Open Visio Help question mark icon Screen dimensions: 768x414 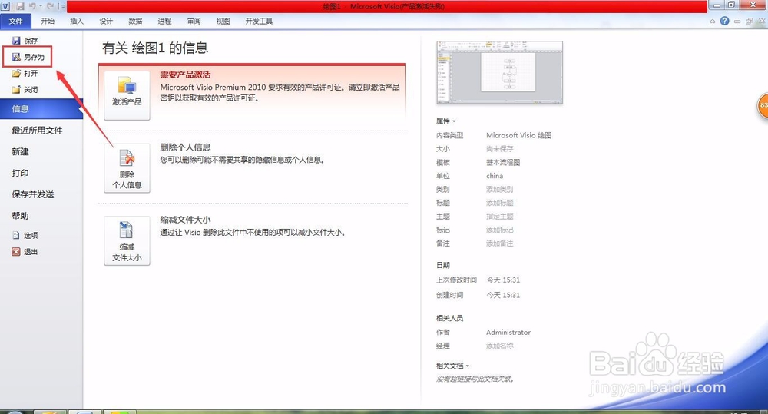point(724,21)
